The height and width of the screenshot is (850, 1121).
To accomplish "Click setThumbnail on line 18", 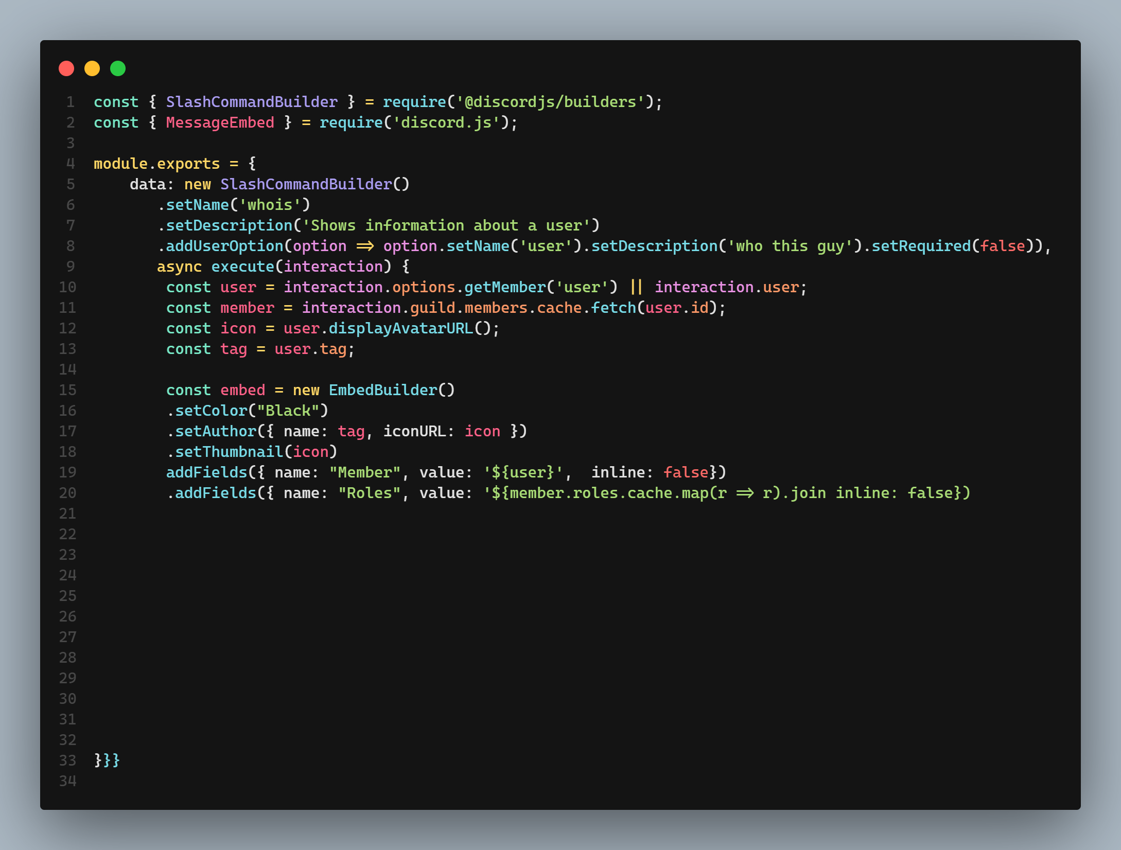I will tap(229, 452).
